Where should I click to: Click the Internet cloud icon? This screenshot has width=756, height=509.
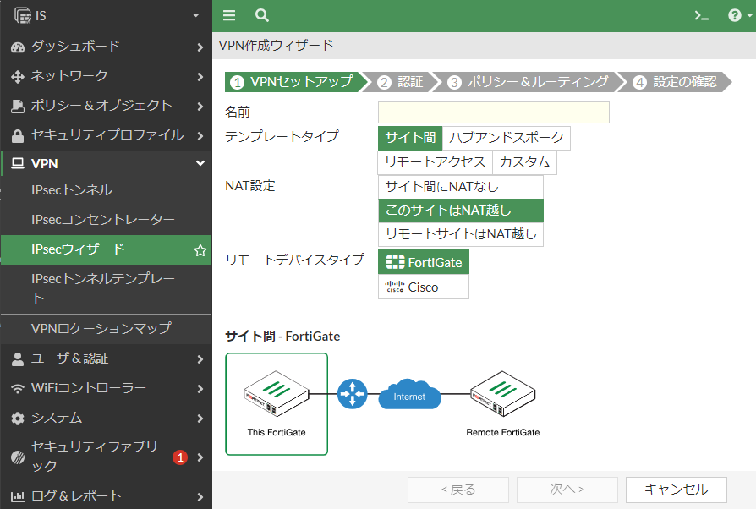click(x=409, y=394)
